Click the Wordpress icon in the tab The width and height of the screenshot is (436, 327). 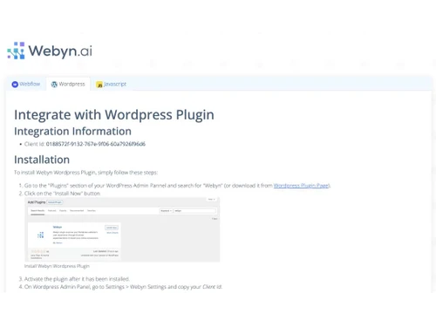click(x=54, y=85)
